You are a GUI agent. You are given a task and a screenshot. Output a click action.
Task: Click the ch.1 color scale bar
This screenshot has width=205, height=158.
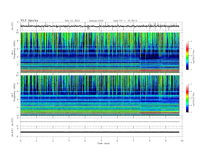(187, 56)
